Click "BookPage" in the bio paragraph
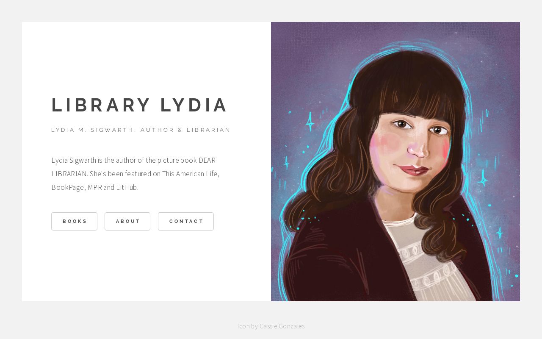Screen dimensions: 542x339 pyautogui.click(x=68, y=187)
